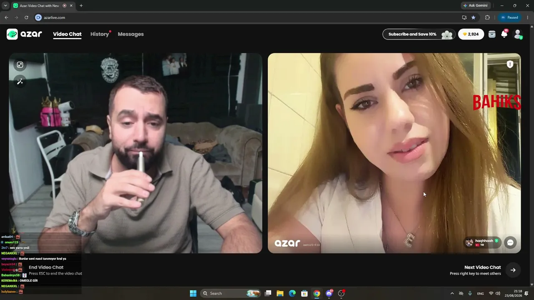This screenshot has height=300, width=534.
Task: Open the History tab
Action: (100, 34)
